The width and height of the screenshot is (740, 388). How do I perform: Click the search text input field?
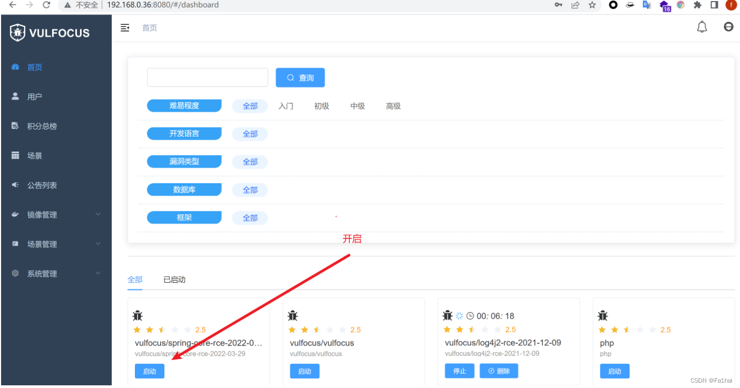(207, 77)
